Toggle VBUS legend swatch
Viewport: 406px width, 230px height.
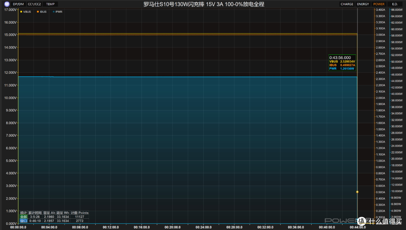coord(21,12)
